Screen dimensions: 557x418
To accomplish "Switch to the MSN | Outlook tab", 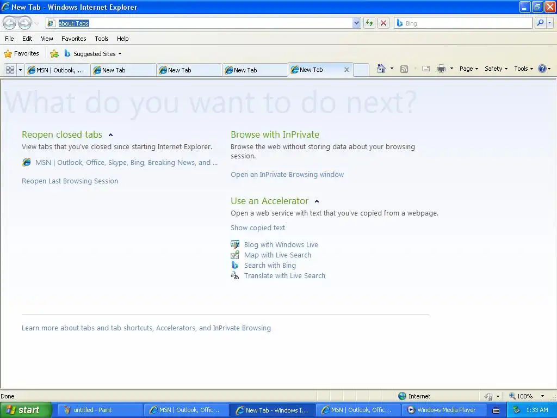I will point(57,70).
